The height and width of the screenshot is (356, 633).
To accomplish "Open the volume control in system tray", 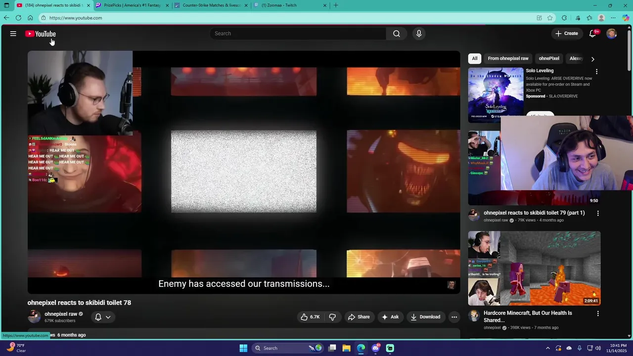I will 598,348.
